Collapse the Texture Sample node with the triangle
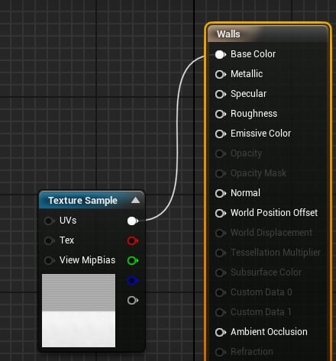This screenshot has height=361, width=336. pos(135,200)
